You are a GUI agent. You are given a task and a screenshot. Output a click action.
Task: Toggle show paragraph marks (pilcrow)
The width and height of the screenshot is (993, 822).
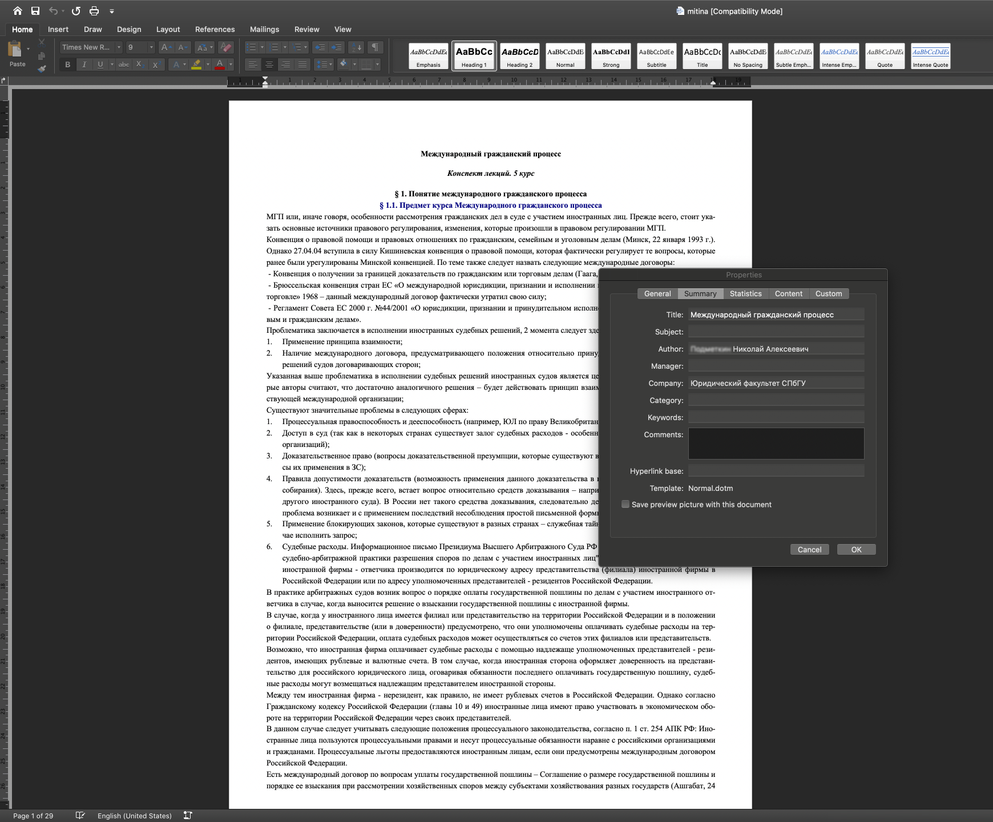[375, 47]
